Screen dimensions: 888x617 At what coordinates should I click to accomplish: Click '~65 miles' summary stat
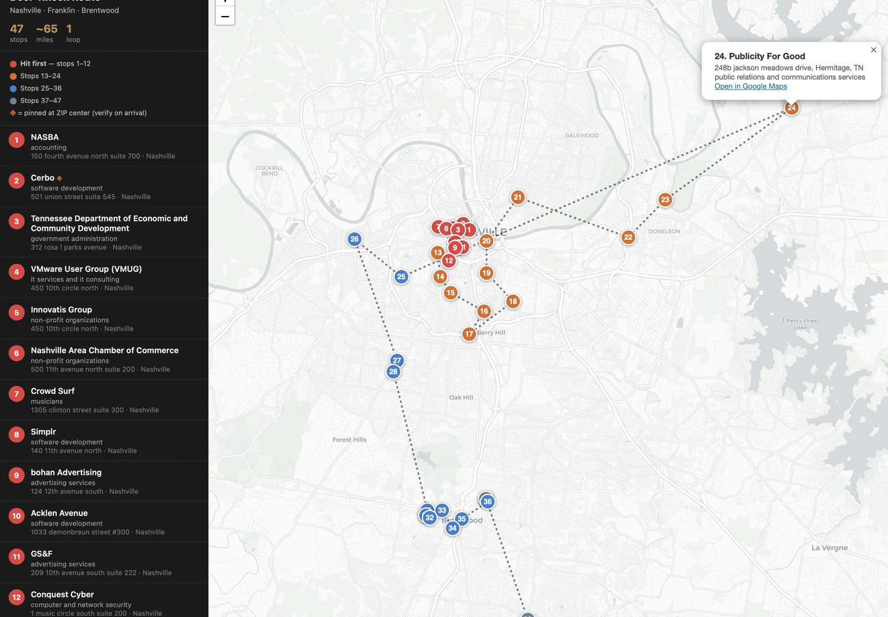coord(47,33)
